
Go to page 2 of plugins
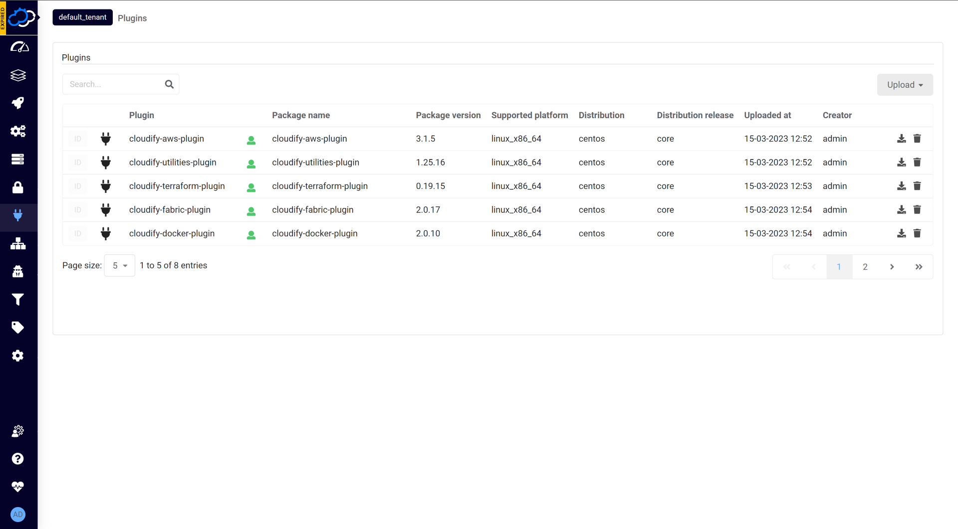pyautogui.click(x=865, y=267)
